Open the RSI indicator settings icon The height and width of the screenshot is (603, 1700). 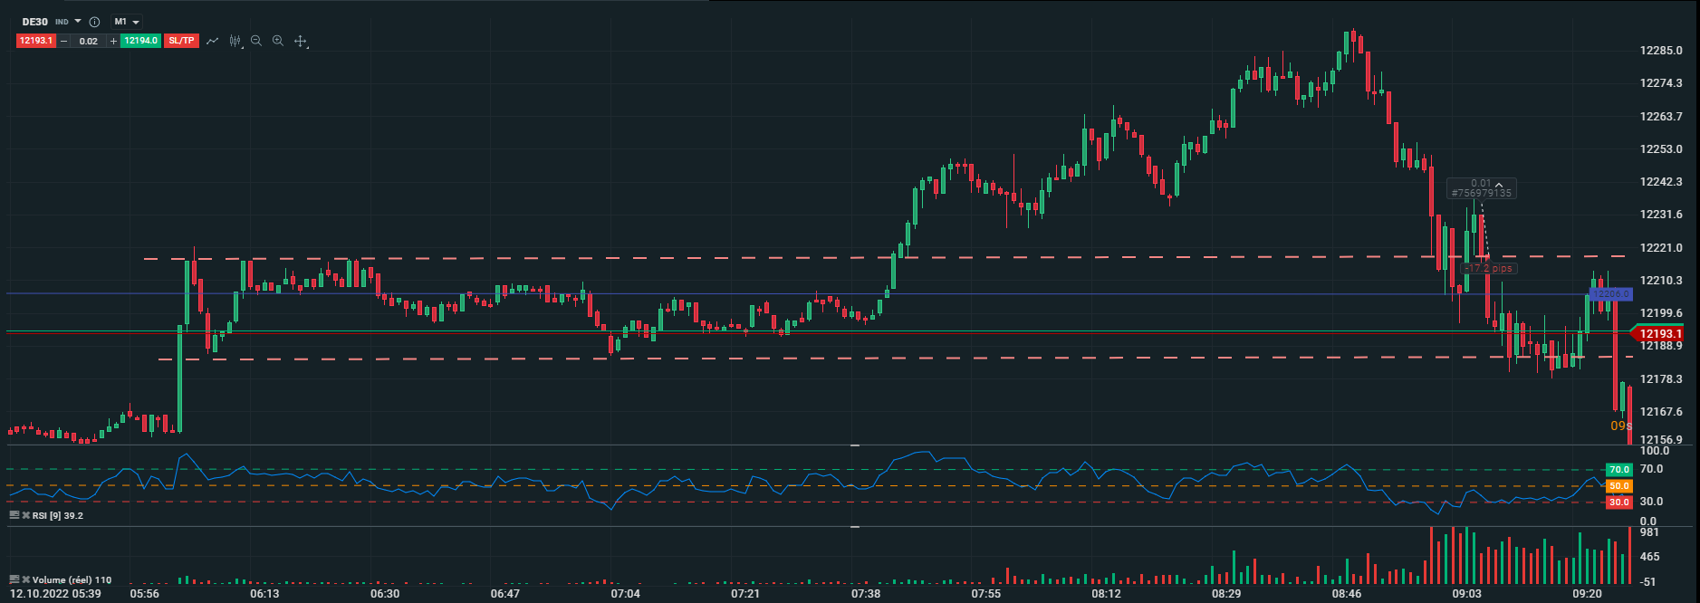14,515
